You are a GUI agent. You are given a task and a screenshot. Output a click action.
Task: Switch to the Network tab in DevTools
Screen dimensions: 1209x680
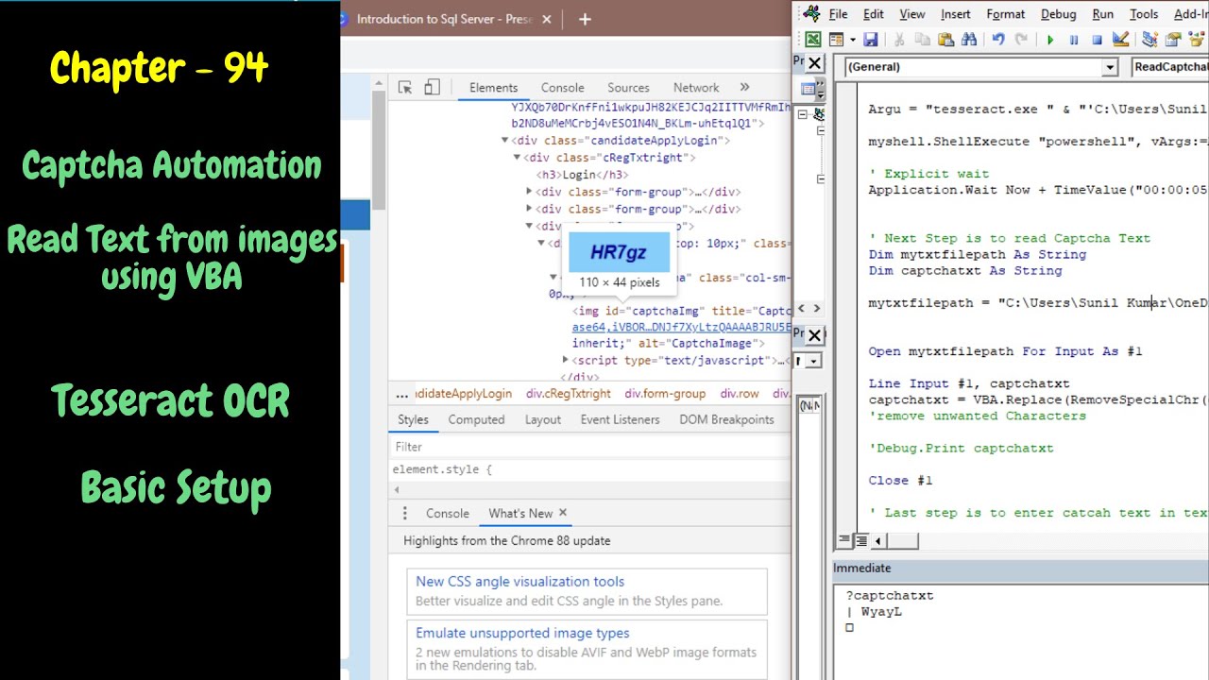(696, 87)
